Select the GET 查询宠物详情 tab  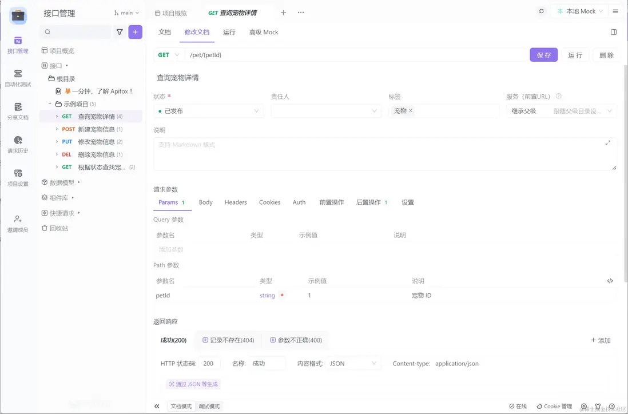pyautogui.click(x=233, y=13)
